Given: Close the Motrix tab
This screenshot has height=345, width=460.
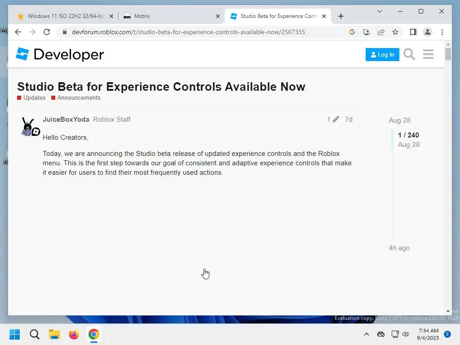Looking at the screenshot, I should click(218, 16).
